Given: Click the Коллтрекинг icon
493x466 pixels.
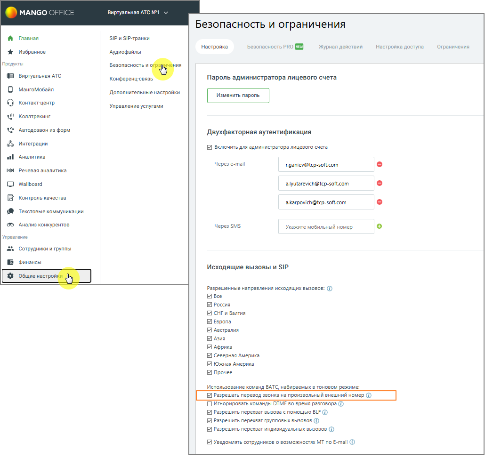Looking at the screenshot, I should coord(10,117).
